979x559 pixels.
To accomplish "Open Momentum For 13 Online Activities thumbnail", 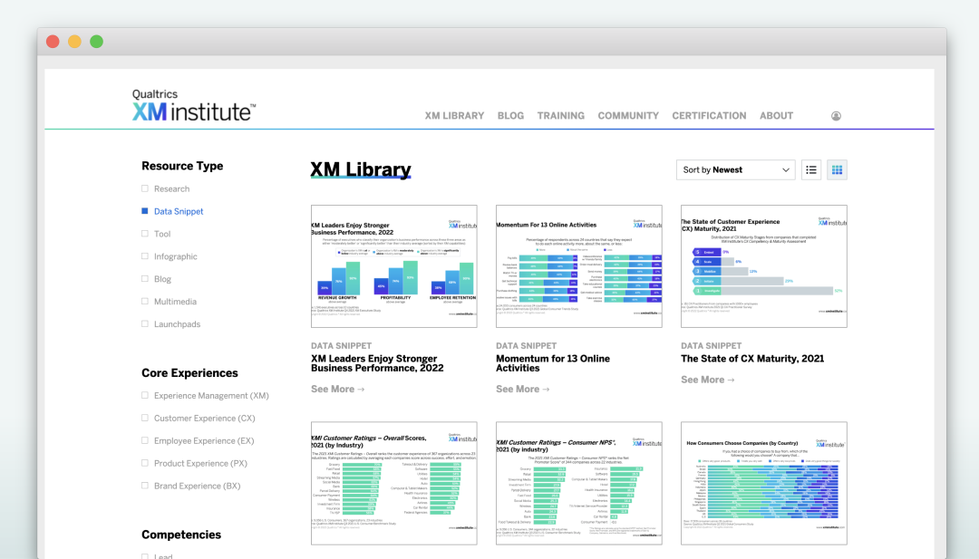I will pos(578,266).
